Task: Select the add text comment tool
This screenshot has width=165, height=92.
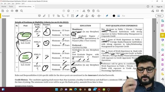Action: (68, 16)
